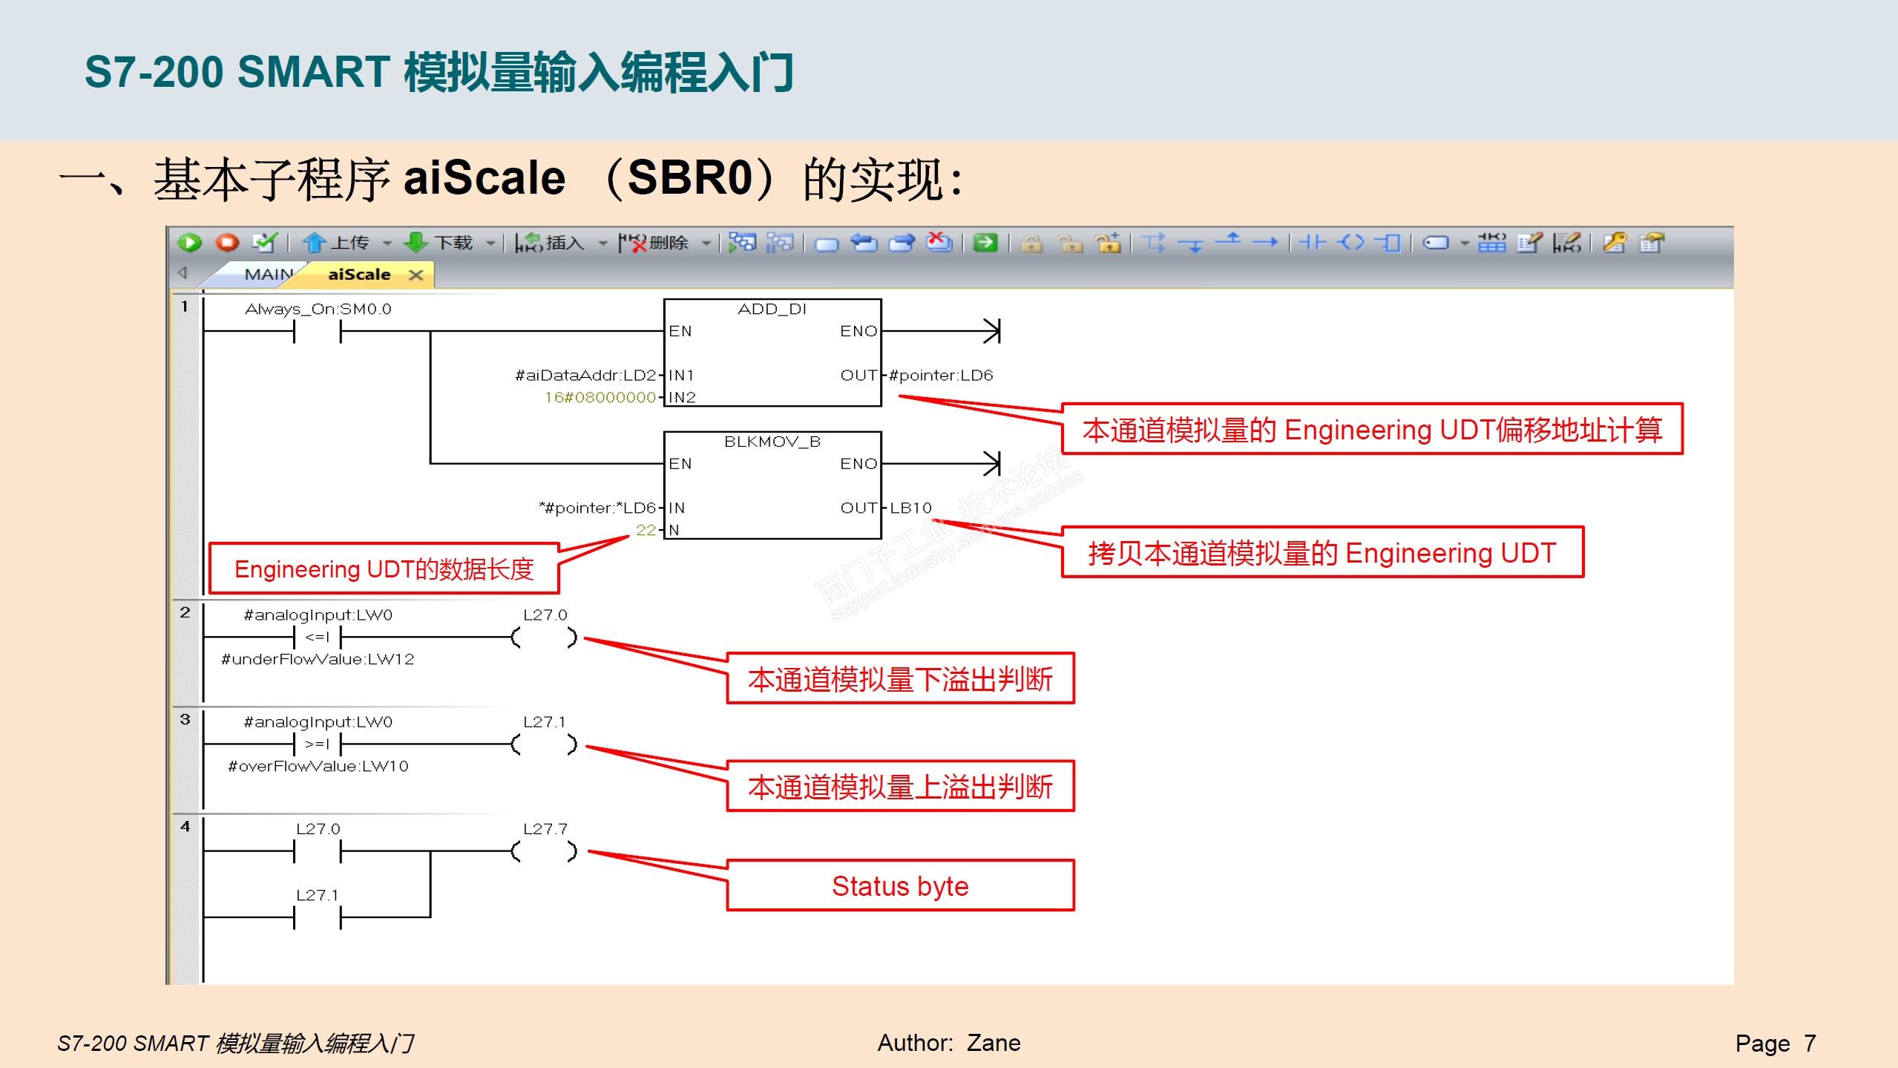The height and width of the screenshot is (1068, 1898).
Task: Click the red Stop PLC icon
Action: 227,243
